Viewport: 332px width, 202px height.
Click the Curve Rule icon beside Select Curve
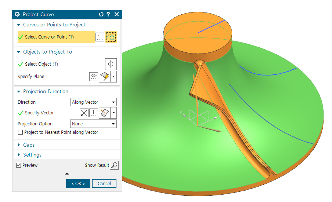[111, 37]
